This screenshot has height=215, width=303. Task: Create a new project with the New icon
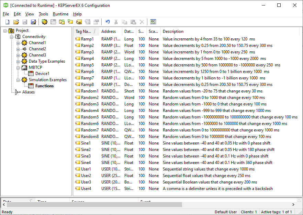[x=7, y=22]
